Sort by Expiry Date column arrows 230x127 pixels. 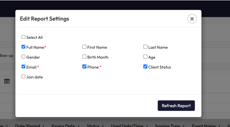79,126
